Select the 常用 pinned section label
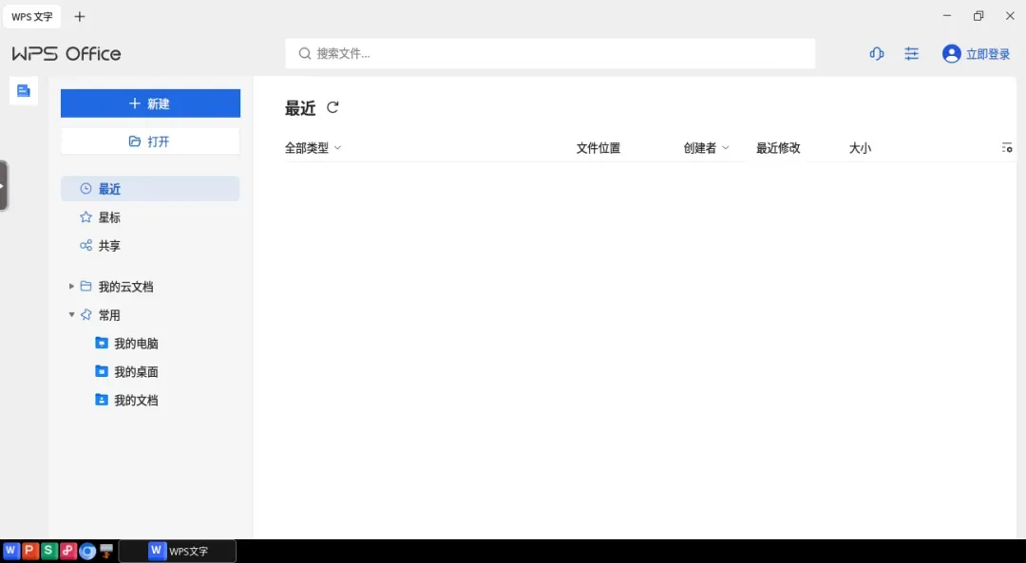 [109, 315]
